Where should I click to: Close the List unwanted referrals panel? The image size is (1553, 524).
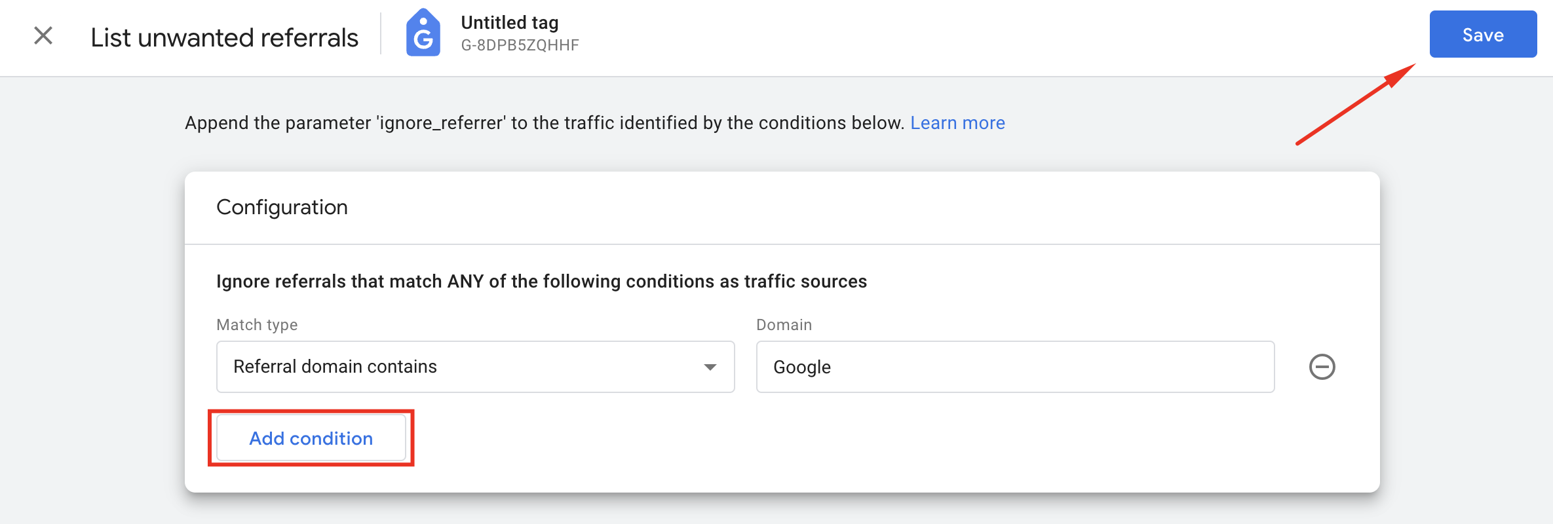43,35
